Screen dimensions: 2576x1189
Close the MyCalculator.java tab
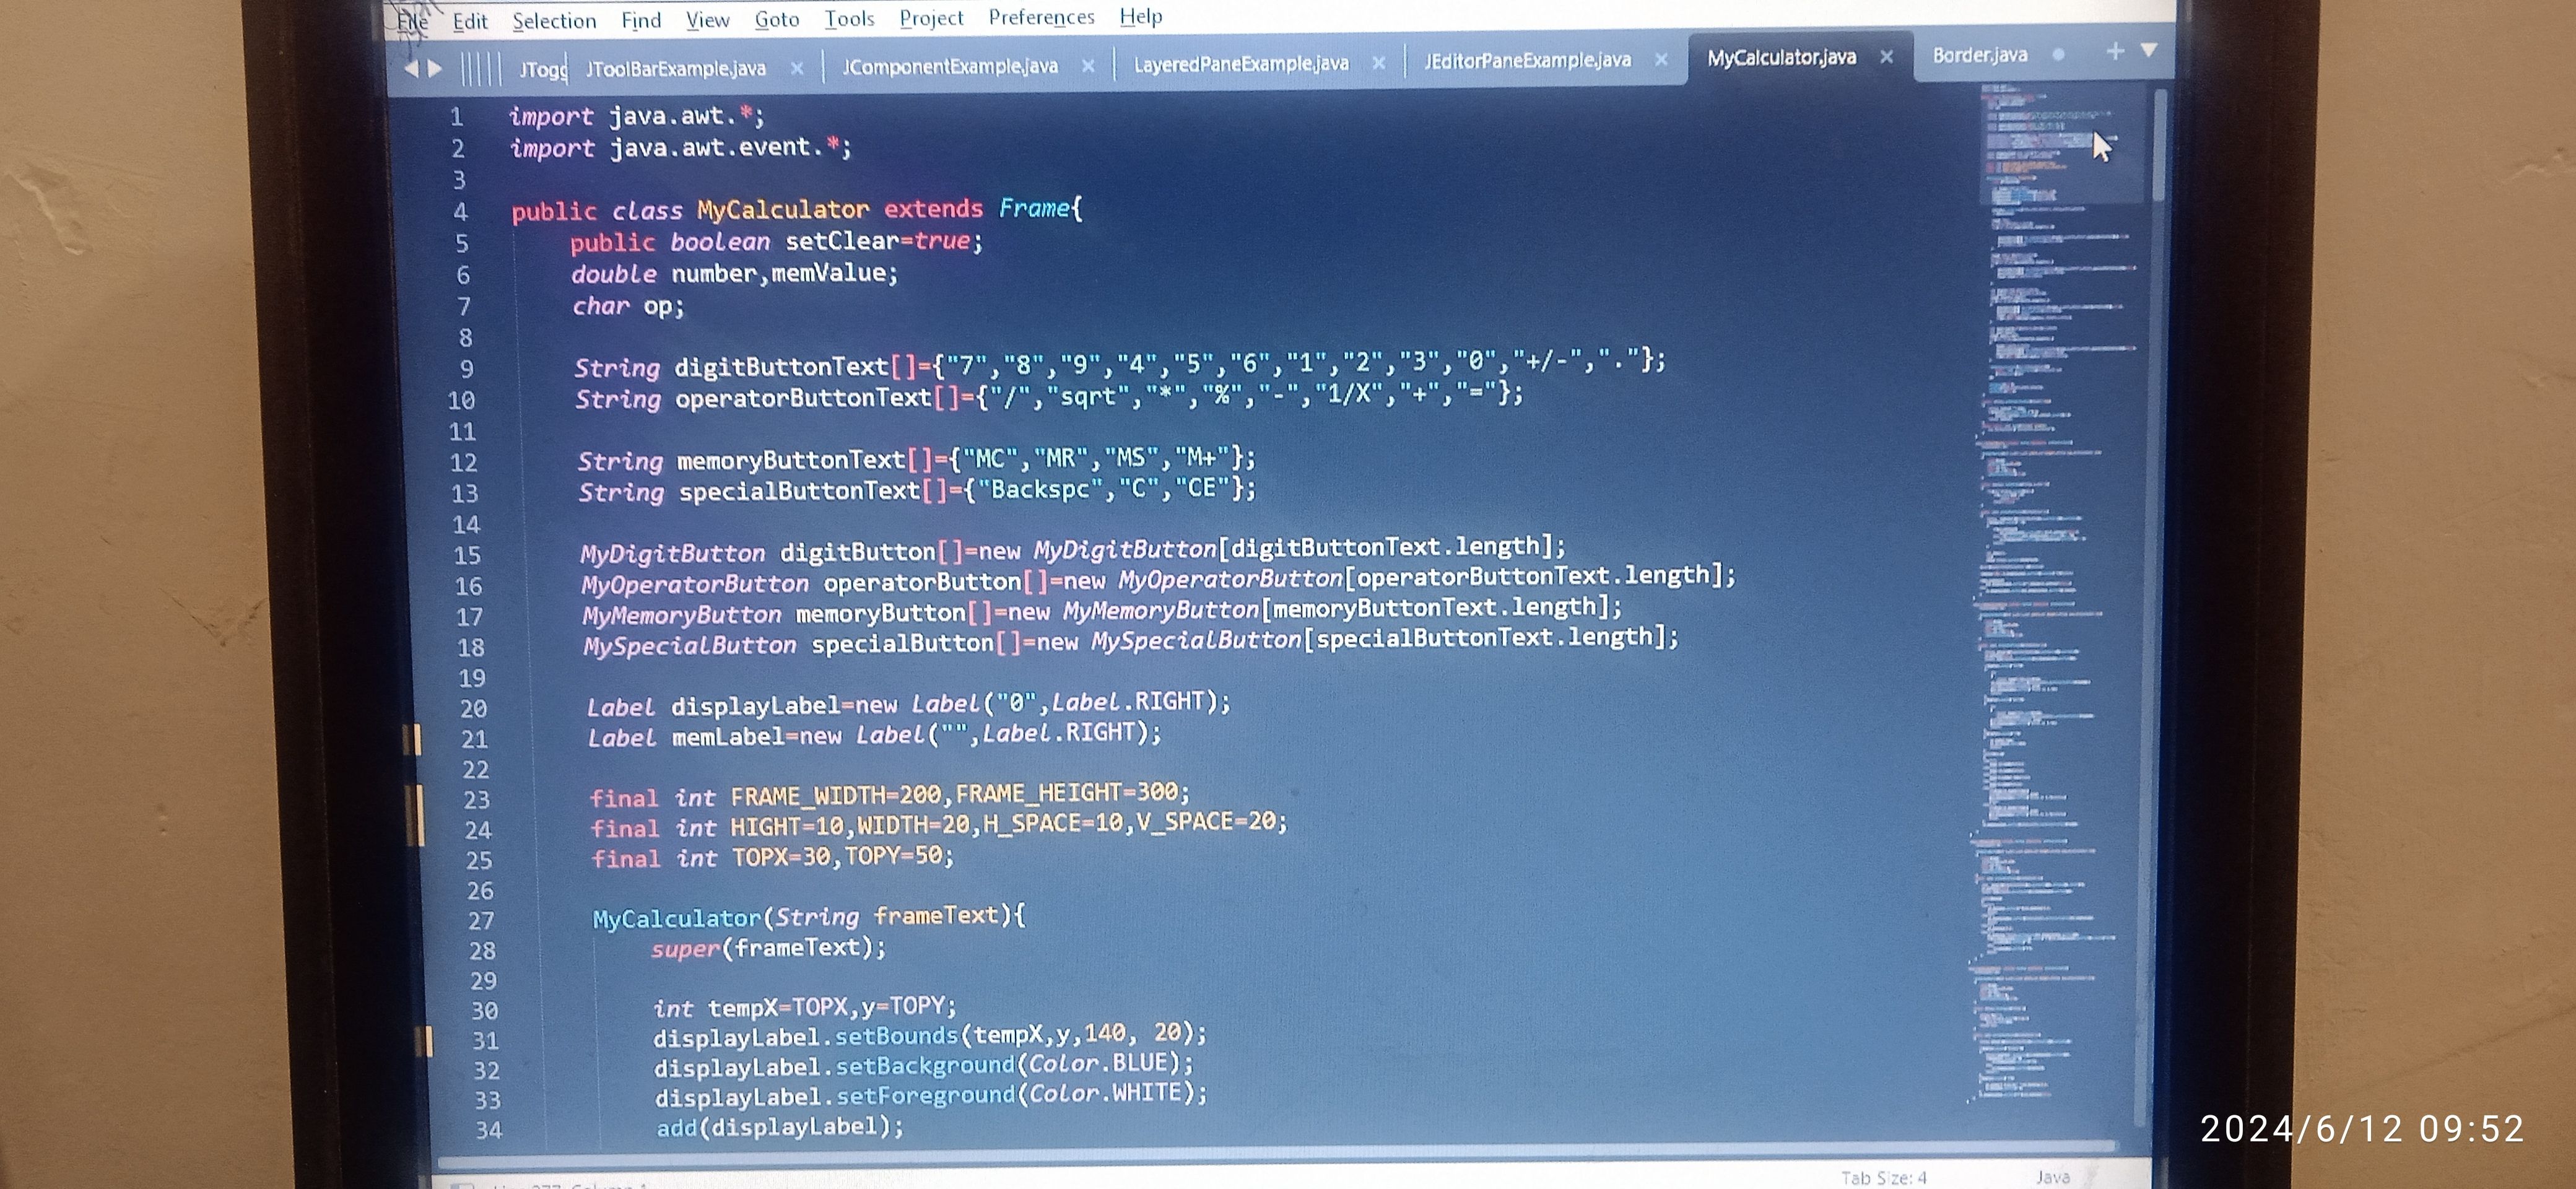[1886, 57]
